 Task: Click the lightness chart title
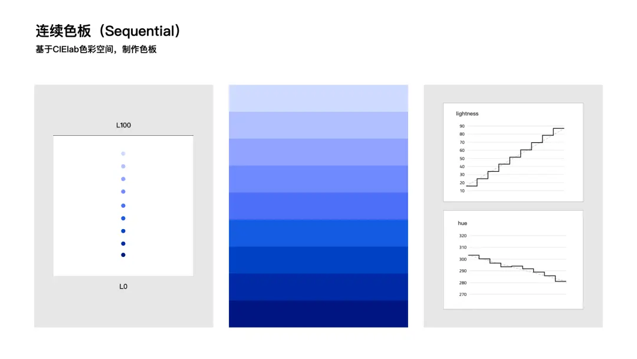point(467,114)
